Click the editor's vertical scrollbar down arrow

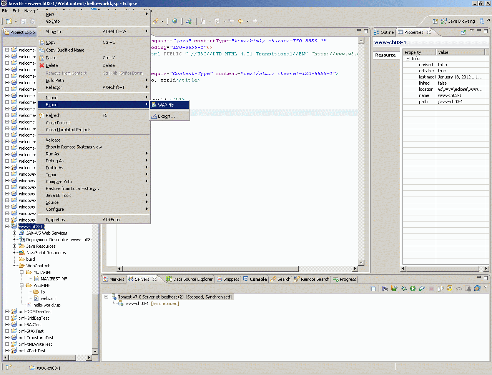click(x=361, y=263)
